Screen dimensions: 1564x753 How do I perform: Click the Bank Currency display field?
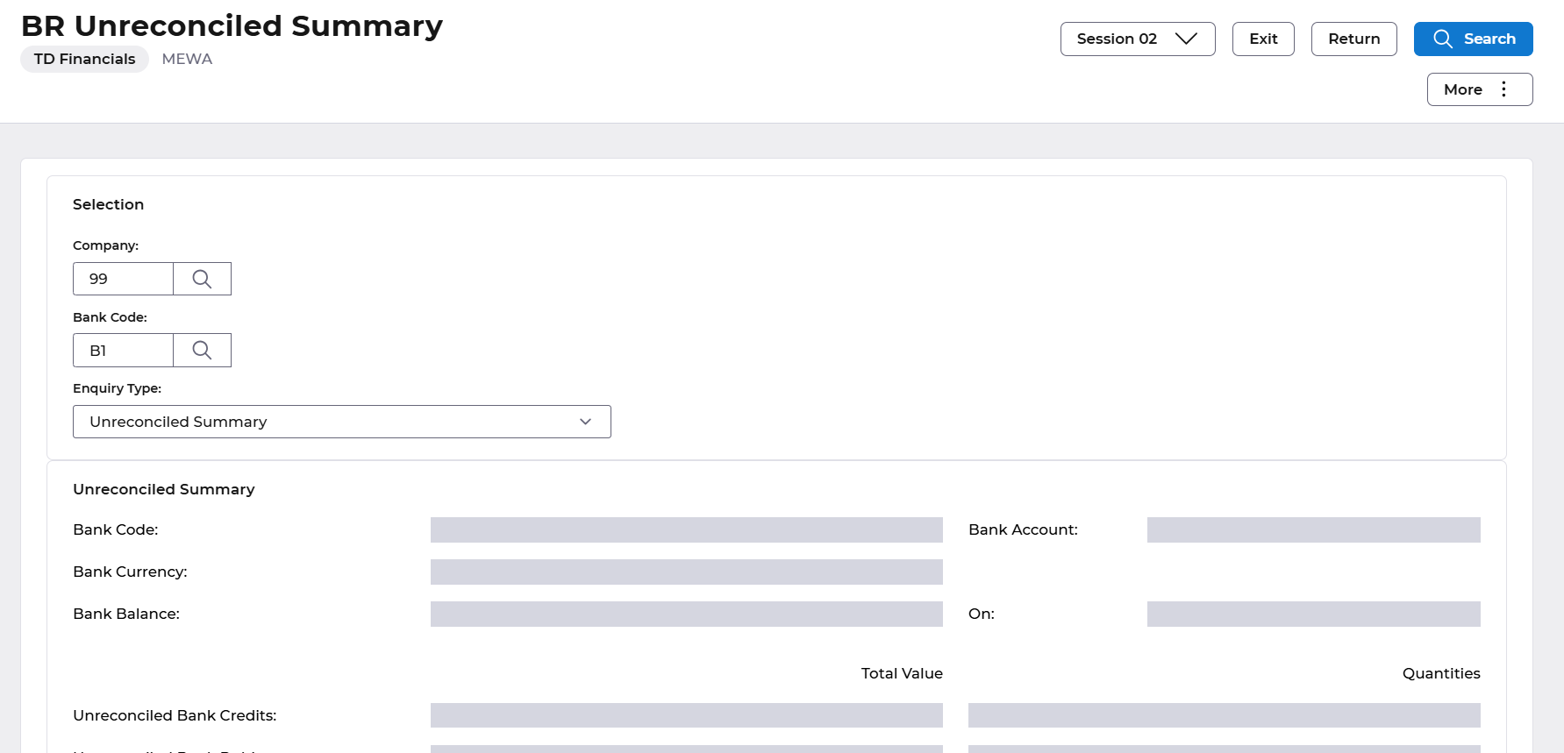pos(686,572)
